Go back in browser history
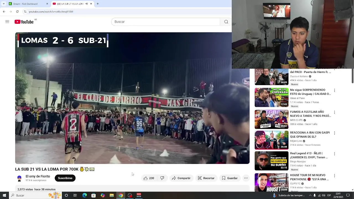Viewport: 354px width, 199px height. click(x=4, y=12)
